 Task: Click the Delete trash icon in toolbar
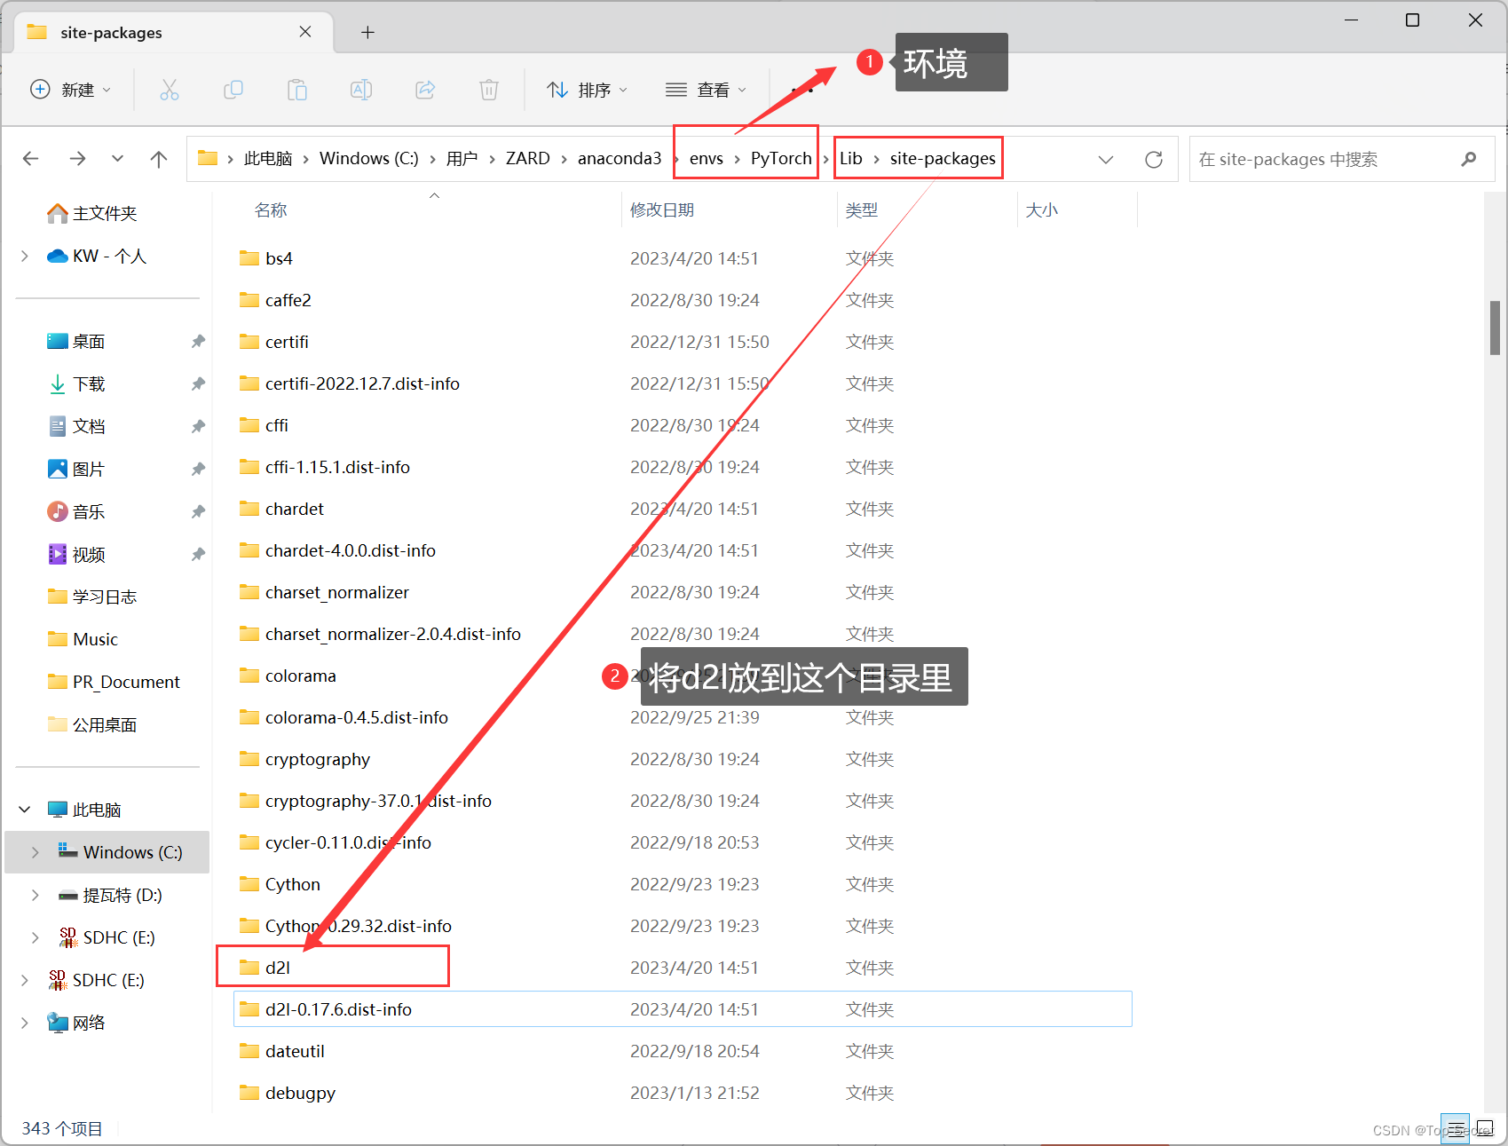(489, 90)
